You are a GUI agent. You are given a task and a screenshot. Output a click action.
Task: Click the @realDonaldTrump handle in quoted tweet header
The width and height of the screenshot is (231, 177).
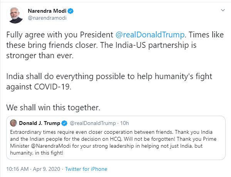tap(92, 123)
